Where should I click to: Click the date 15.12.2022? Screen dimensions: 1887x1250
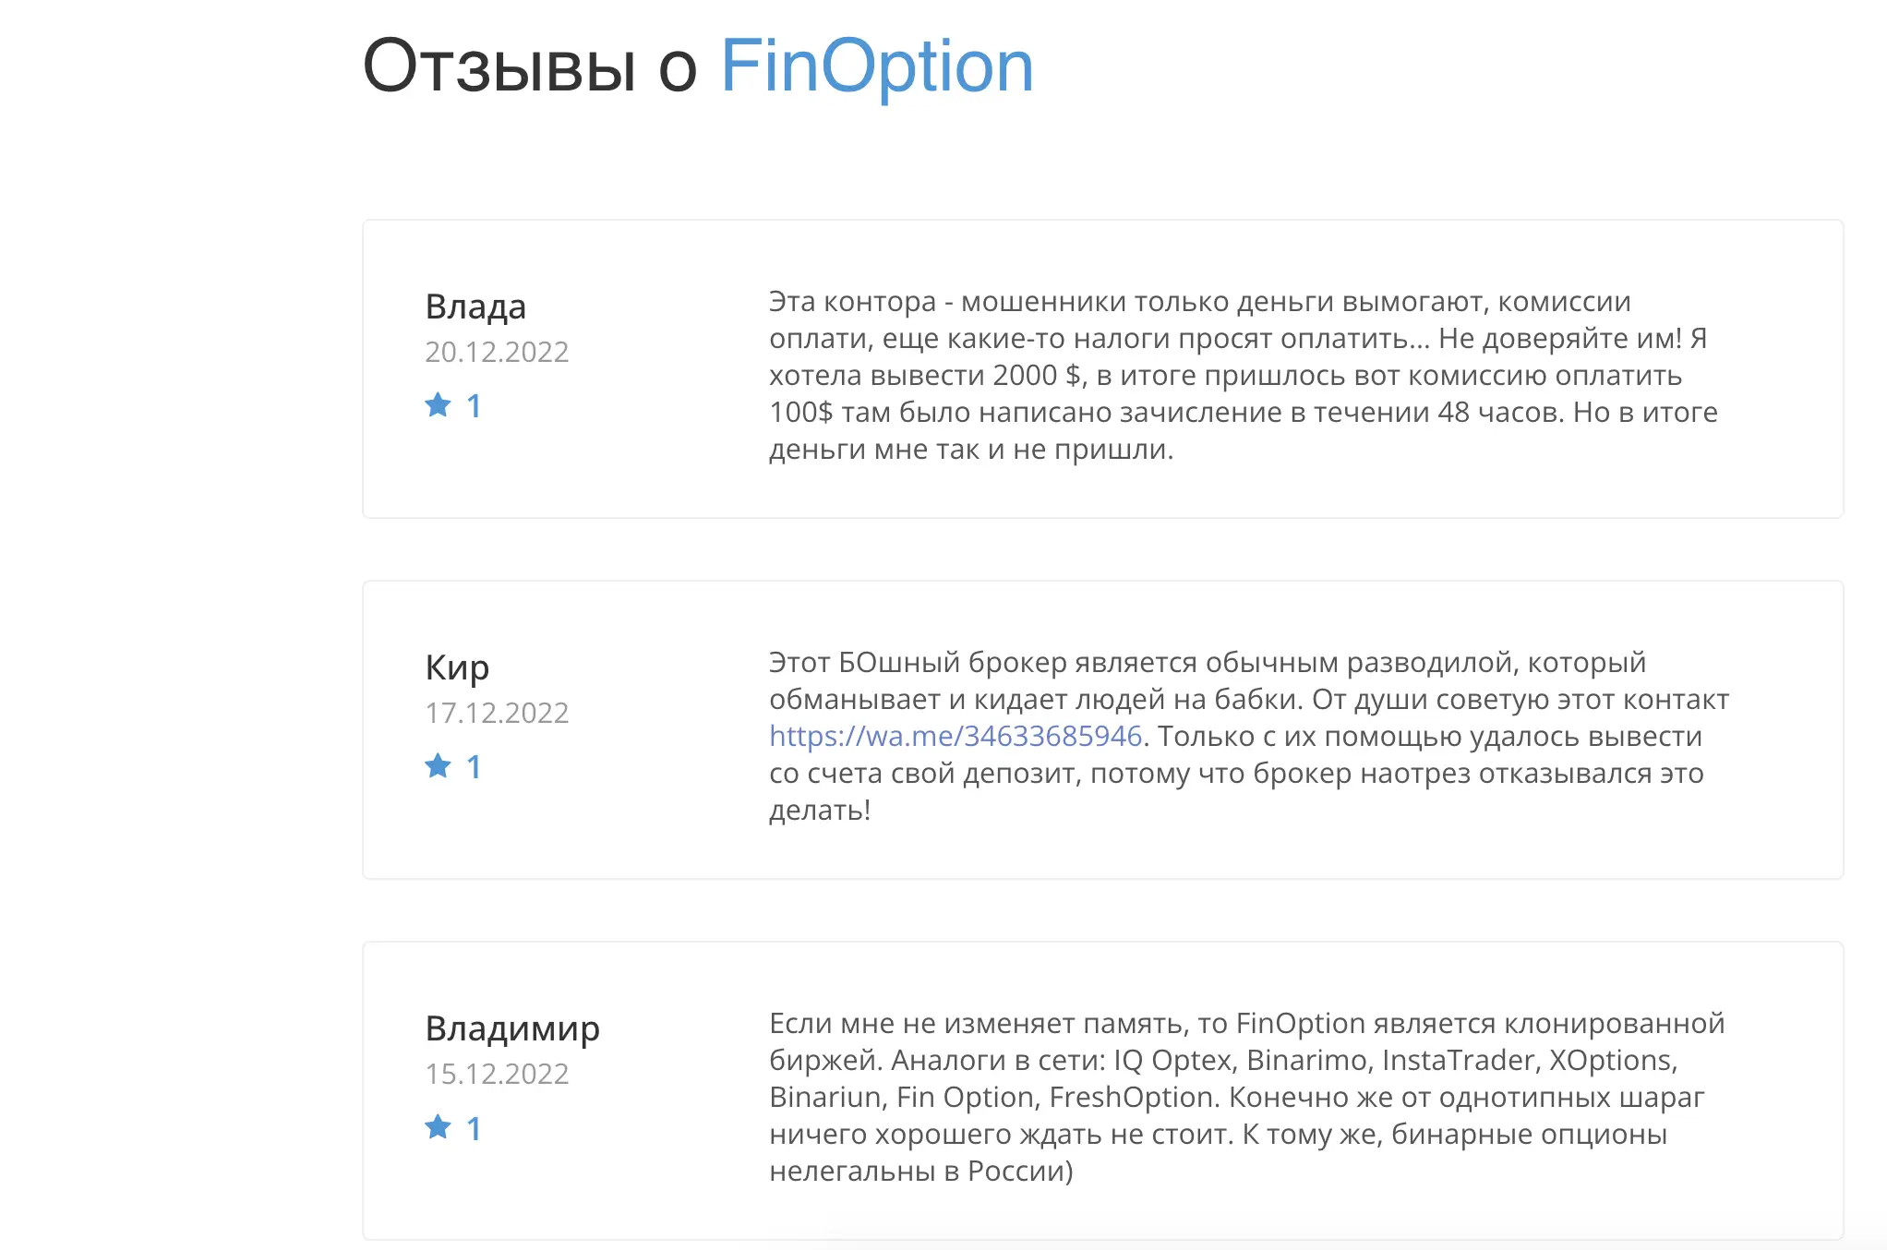(497, 1074)
